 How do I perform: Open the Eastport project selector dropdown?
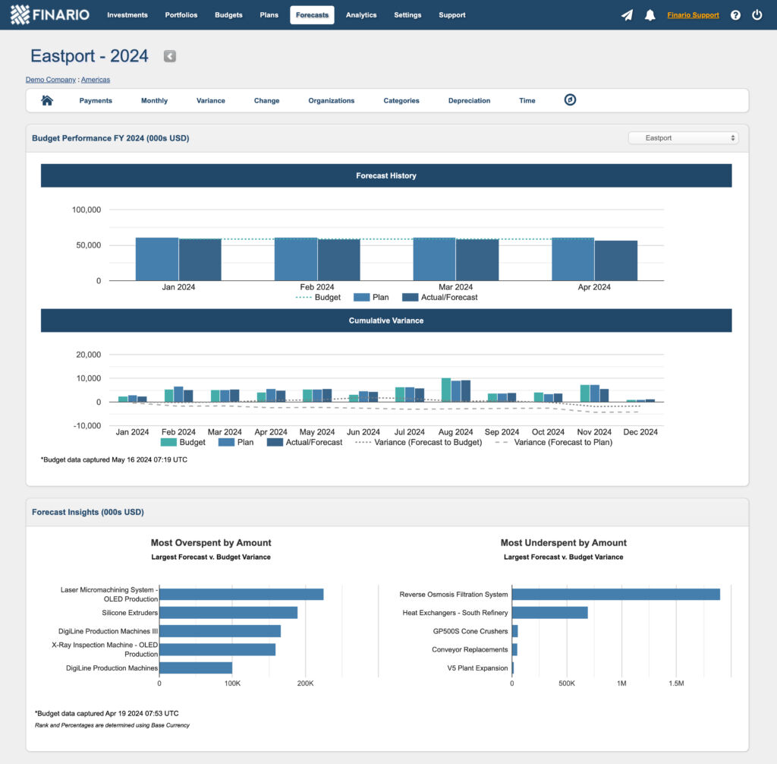[682, 137]
